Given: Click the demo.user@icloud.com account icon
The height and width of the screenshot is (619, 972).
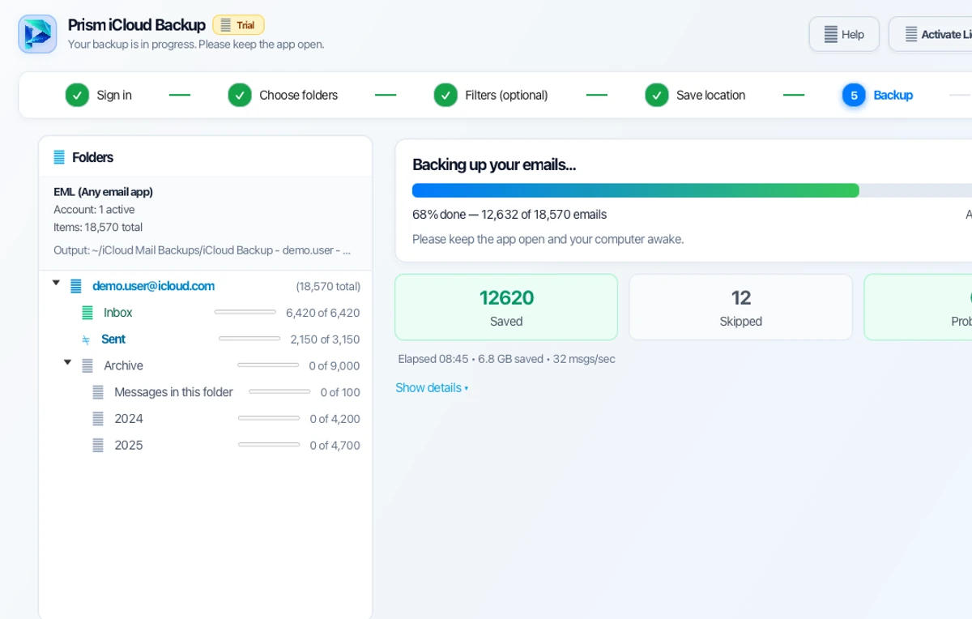Looking at the screenshot, I should click(76, 286).
